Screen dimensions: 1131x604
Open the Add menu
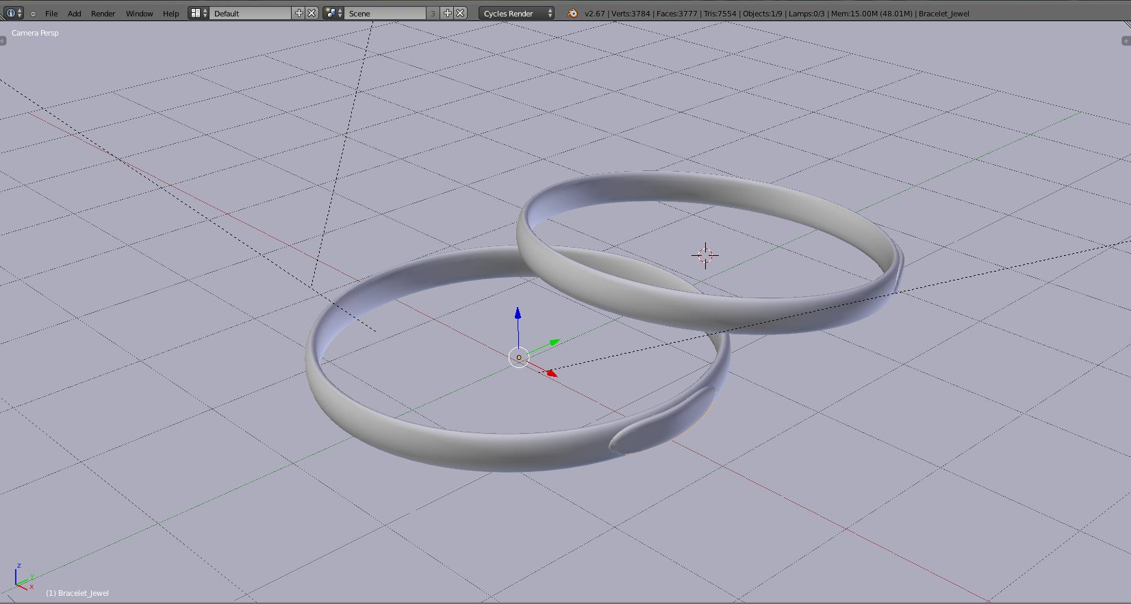tap(74, 13)
